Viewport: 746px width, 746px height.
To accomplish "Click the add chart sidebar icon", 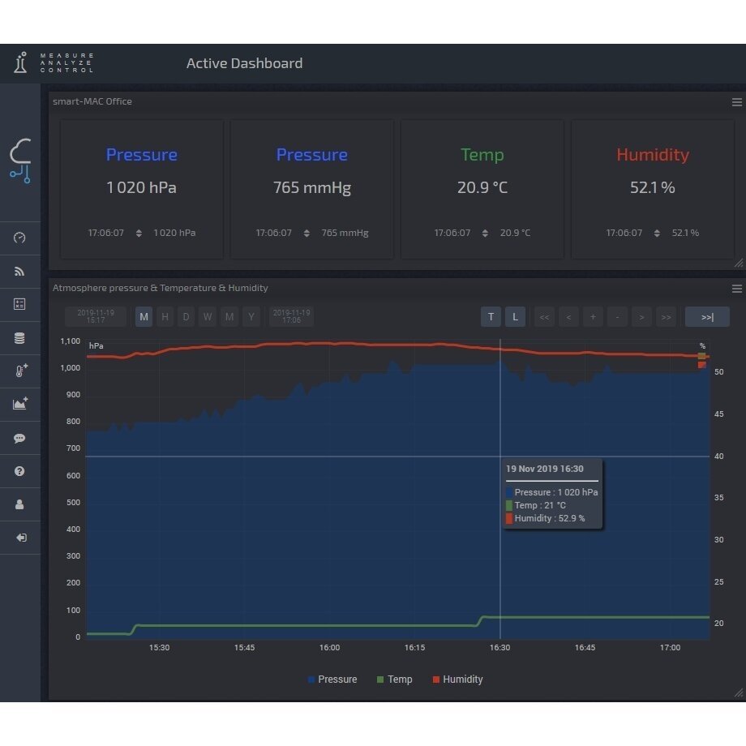I will click(20, 404).
